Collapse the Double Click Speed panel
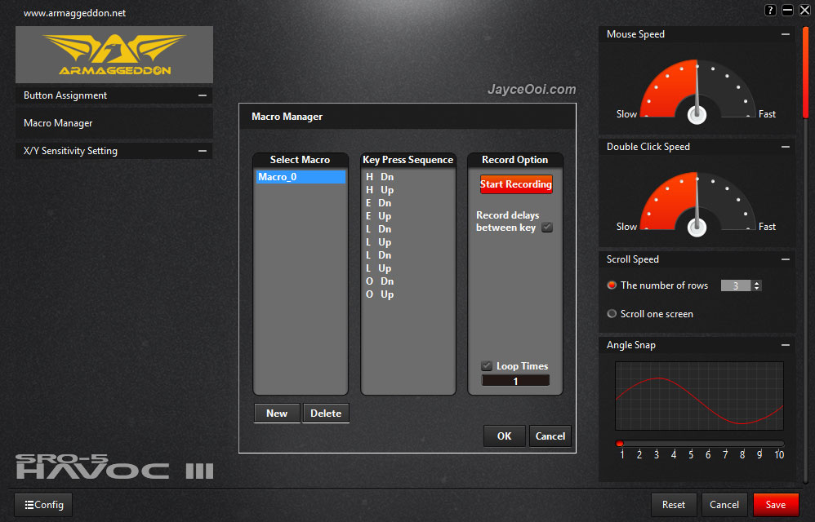 pyautogui.click(x=786, y=147)
